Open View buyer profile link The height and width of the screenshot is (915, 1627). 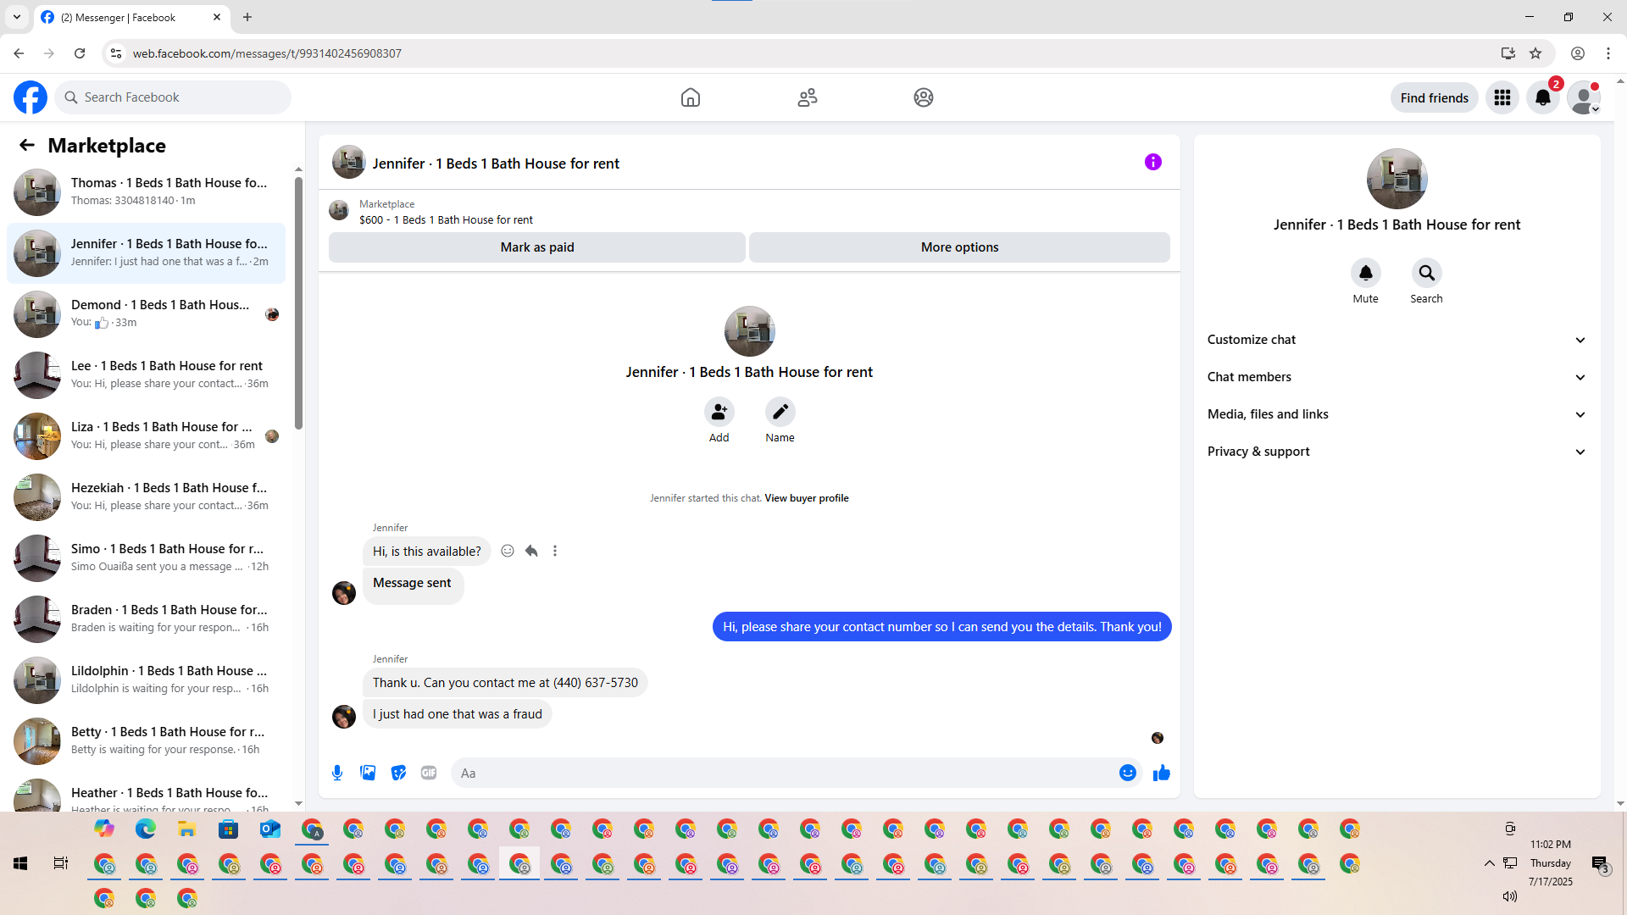[807, 498]
